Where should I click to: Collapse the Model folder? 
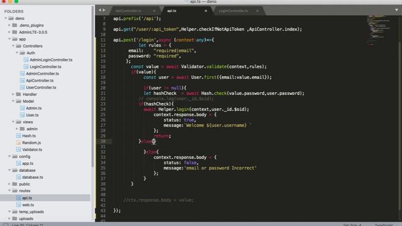coord(13,101)
